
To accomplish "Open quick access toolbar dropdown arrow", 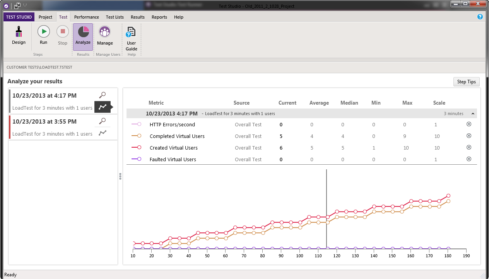I will [25, 5].
